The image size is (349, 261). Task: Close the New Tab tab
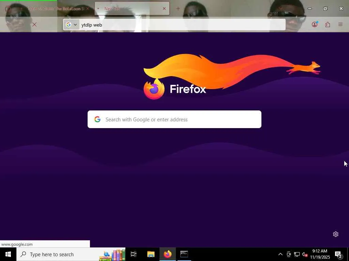coord(164,8)
